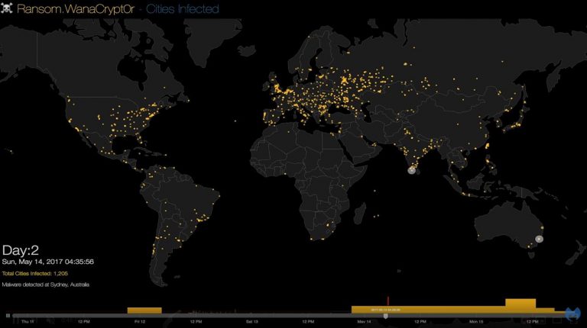Click the 'Ransom.WanaCrypt0r' title text

coord(76,8)
